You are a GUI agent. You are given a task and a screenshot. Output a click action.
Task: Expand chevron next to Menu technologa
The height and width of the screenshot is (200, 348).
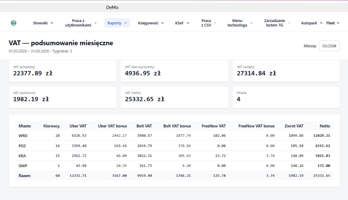(x=251, y=23)
